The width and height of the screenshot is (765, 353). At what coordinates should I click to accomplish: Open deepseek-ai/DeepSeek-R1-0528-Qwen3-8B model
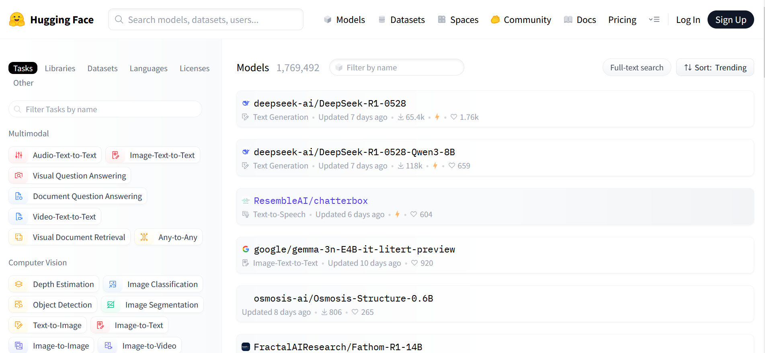coord(495,158)
